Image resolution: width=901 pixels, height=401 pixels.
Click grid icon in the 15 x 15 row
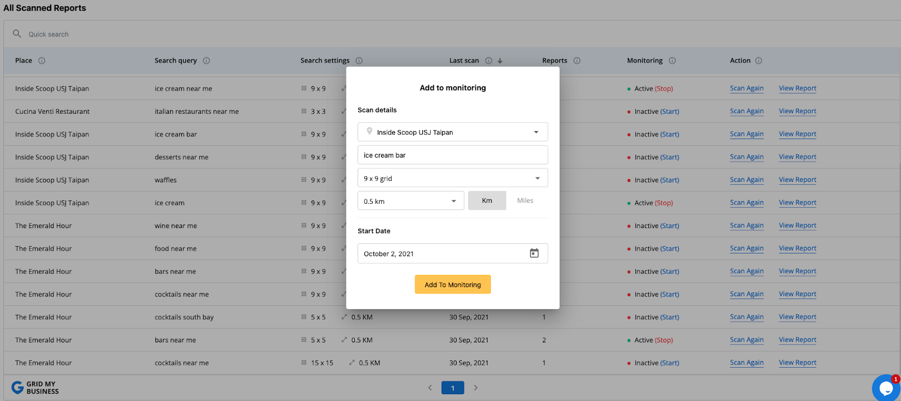[304, 363]
